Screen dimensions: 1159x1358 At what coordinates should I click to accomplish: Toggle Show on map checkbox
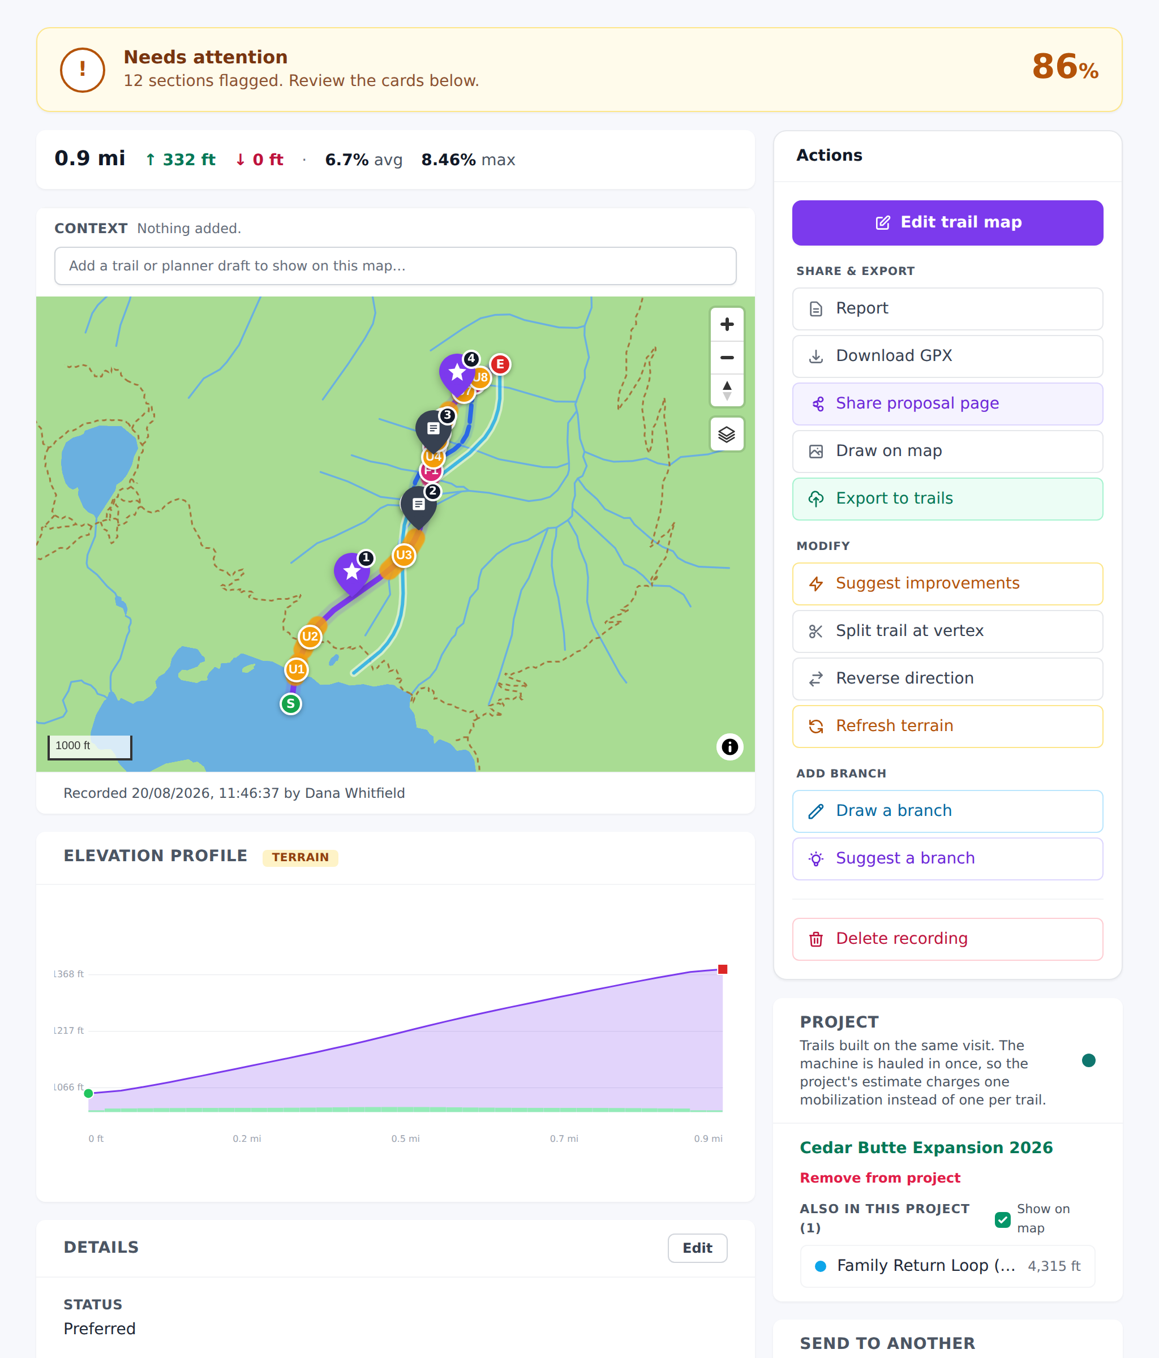point(1002,1219)
